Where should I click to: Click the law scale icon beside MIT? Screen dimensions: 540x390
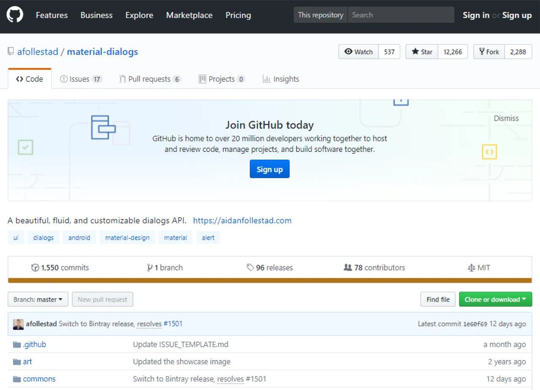tap(472, 268)
